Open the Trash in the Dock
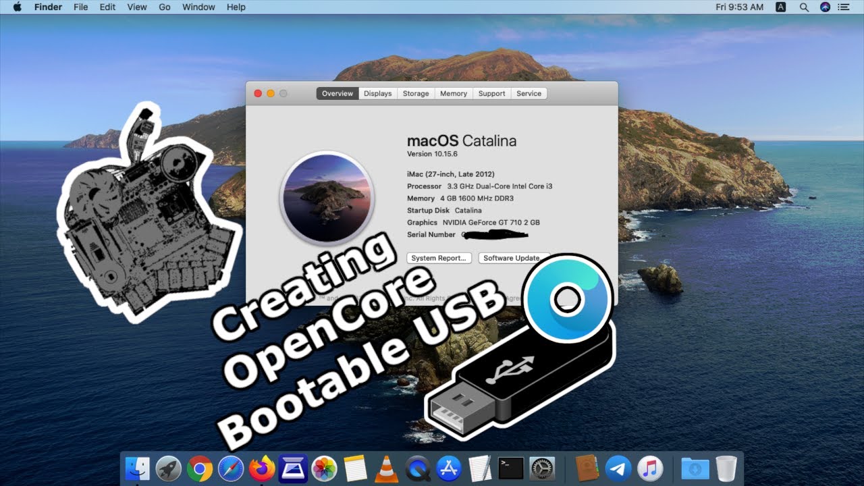The height and width of the screenshot is (486, 864). (726, 468)
